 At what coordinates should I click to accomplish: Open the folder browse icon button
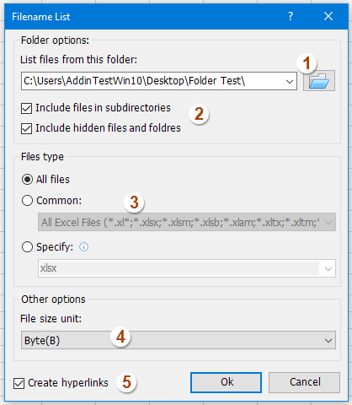point(319,81)
